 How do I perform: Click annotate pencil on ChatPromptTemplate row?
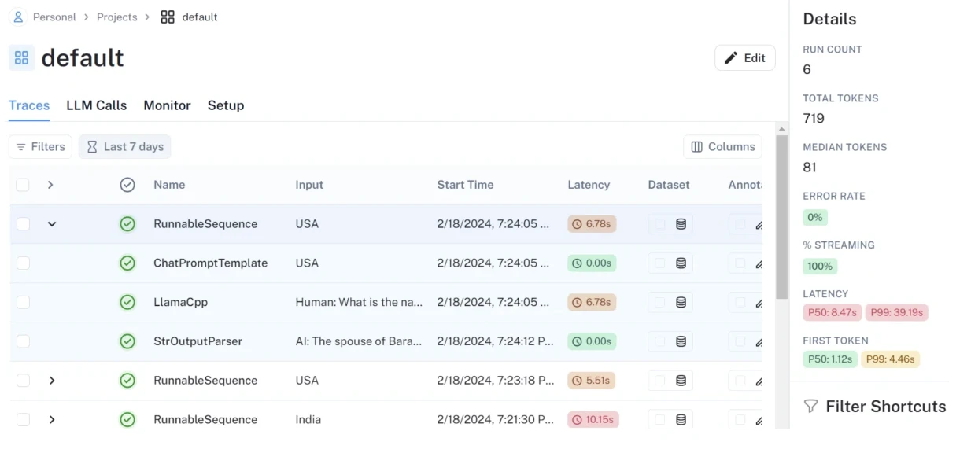(x=759, y=264)
